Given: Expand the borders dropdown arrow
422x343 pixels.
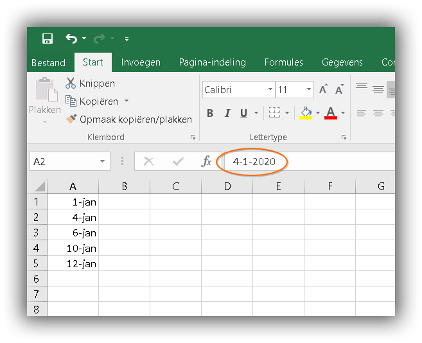Looking at the screenshot, I should (x=287, y=113).
